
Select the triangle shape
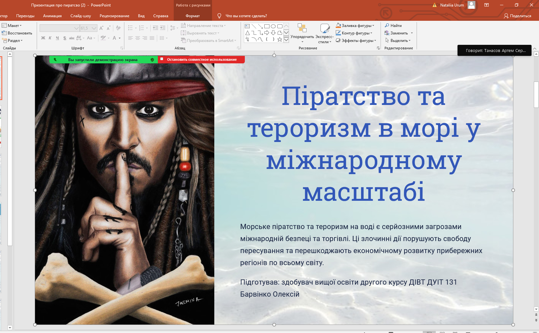pos(247,33)
